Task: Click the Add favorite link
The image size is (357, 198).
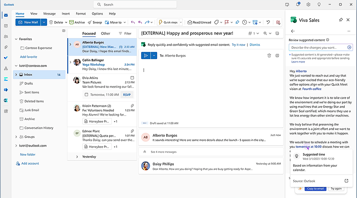Action: pos(29,57)
